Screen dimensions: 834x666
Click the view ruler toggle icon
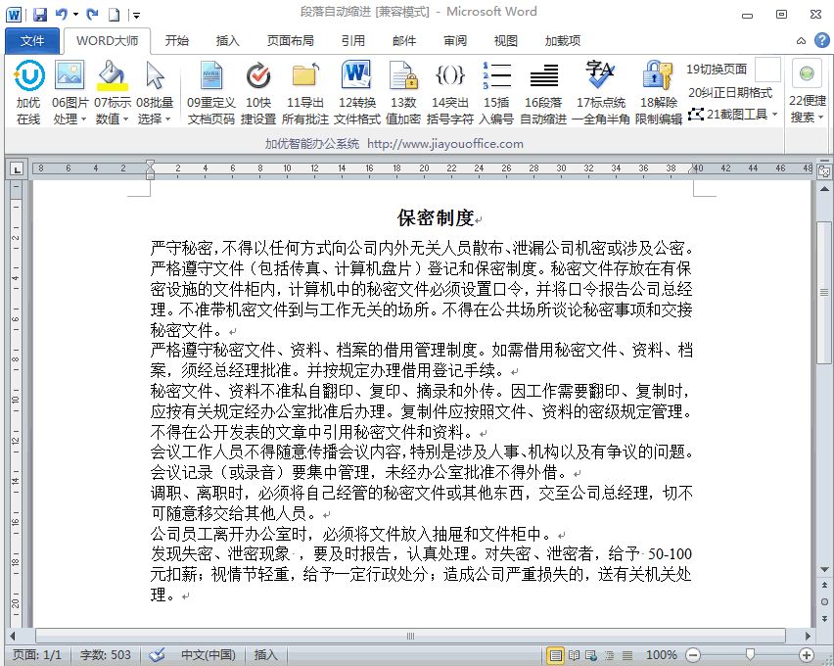point(824,170)
